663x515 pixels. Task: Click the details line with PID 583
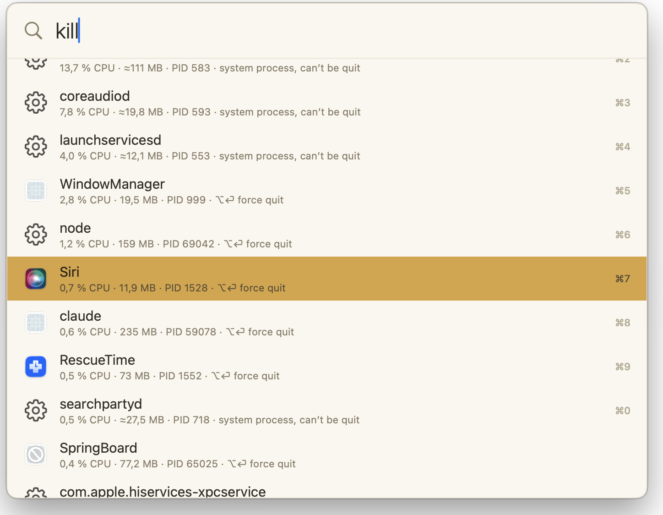[x=210, y=68]
